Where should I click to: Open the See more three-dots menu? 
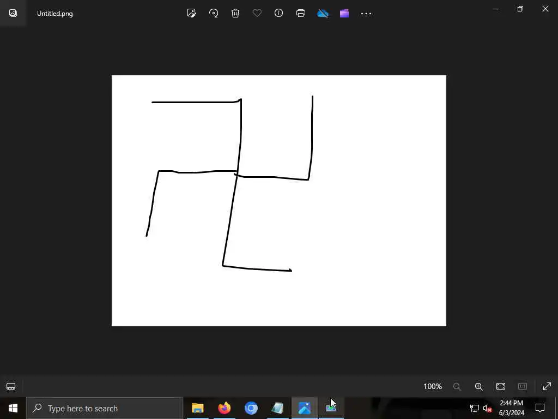point(366,14)
